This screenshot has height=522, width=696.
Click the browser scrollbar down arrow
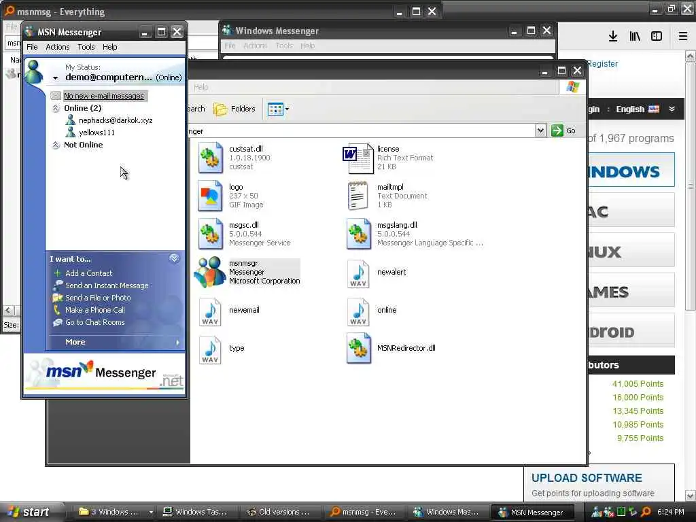pos(691,495)
